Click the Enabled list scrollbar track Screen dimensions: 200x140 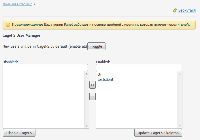pyautogui.click(x=180, y=100)
